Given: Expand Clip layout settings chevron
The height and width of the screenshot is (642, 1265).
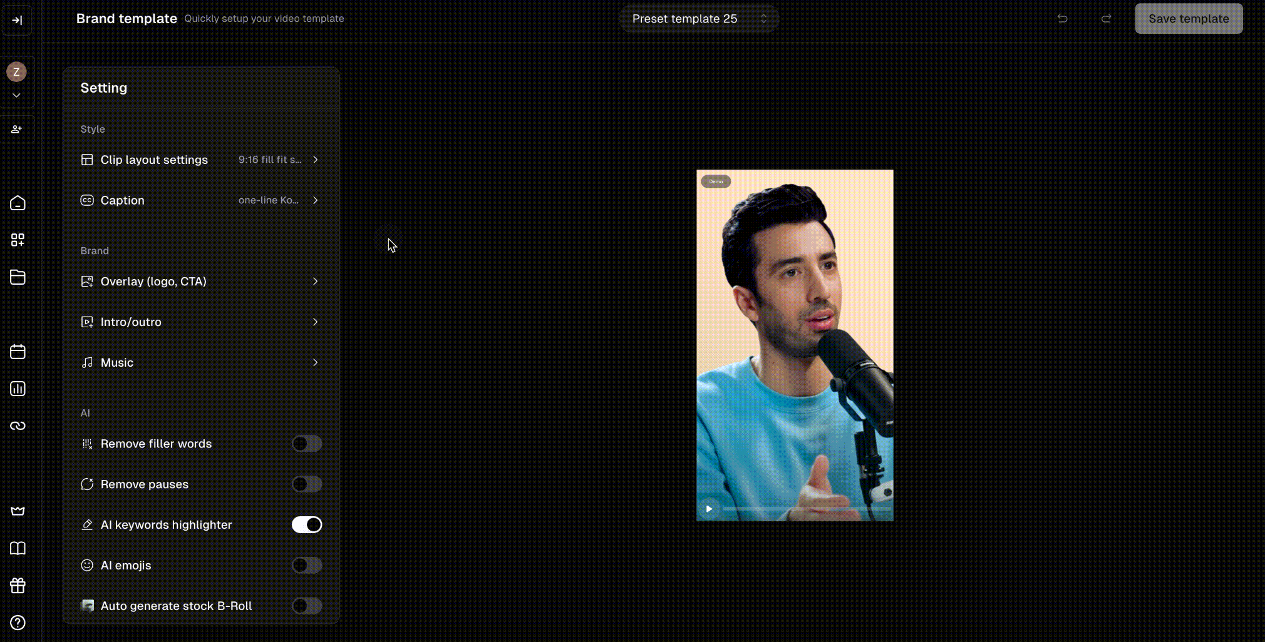Looking at the screenshot, I should tap(315, 160).
